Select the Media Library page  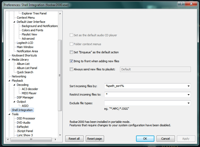pyautogui.click(x=20, y=60)
